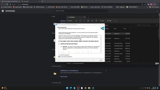Select the CRDOWNLOAD File row in Explorer

(x=117, y=46)
